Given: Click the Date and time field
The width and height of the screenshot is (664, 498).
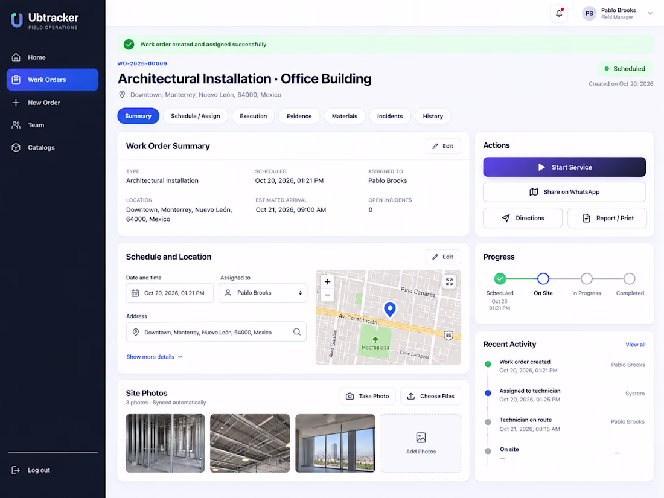Looking at the screenshot, I should tap(170, 293).
